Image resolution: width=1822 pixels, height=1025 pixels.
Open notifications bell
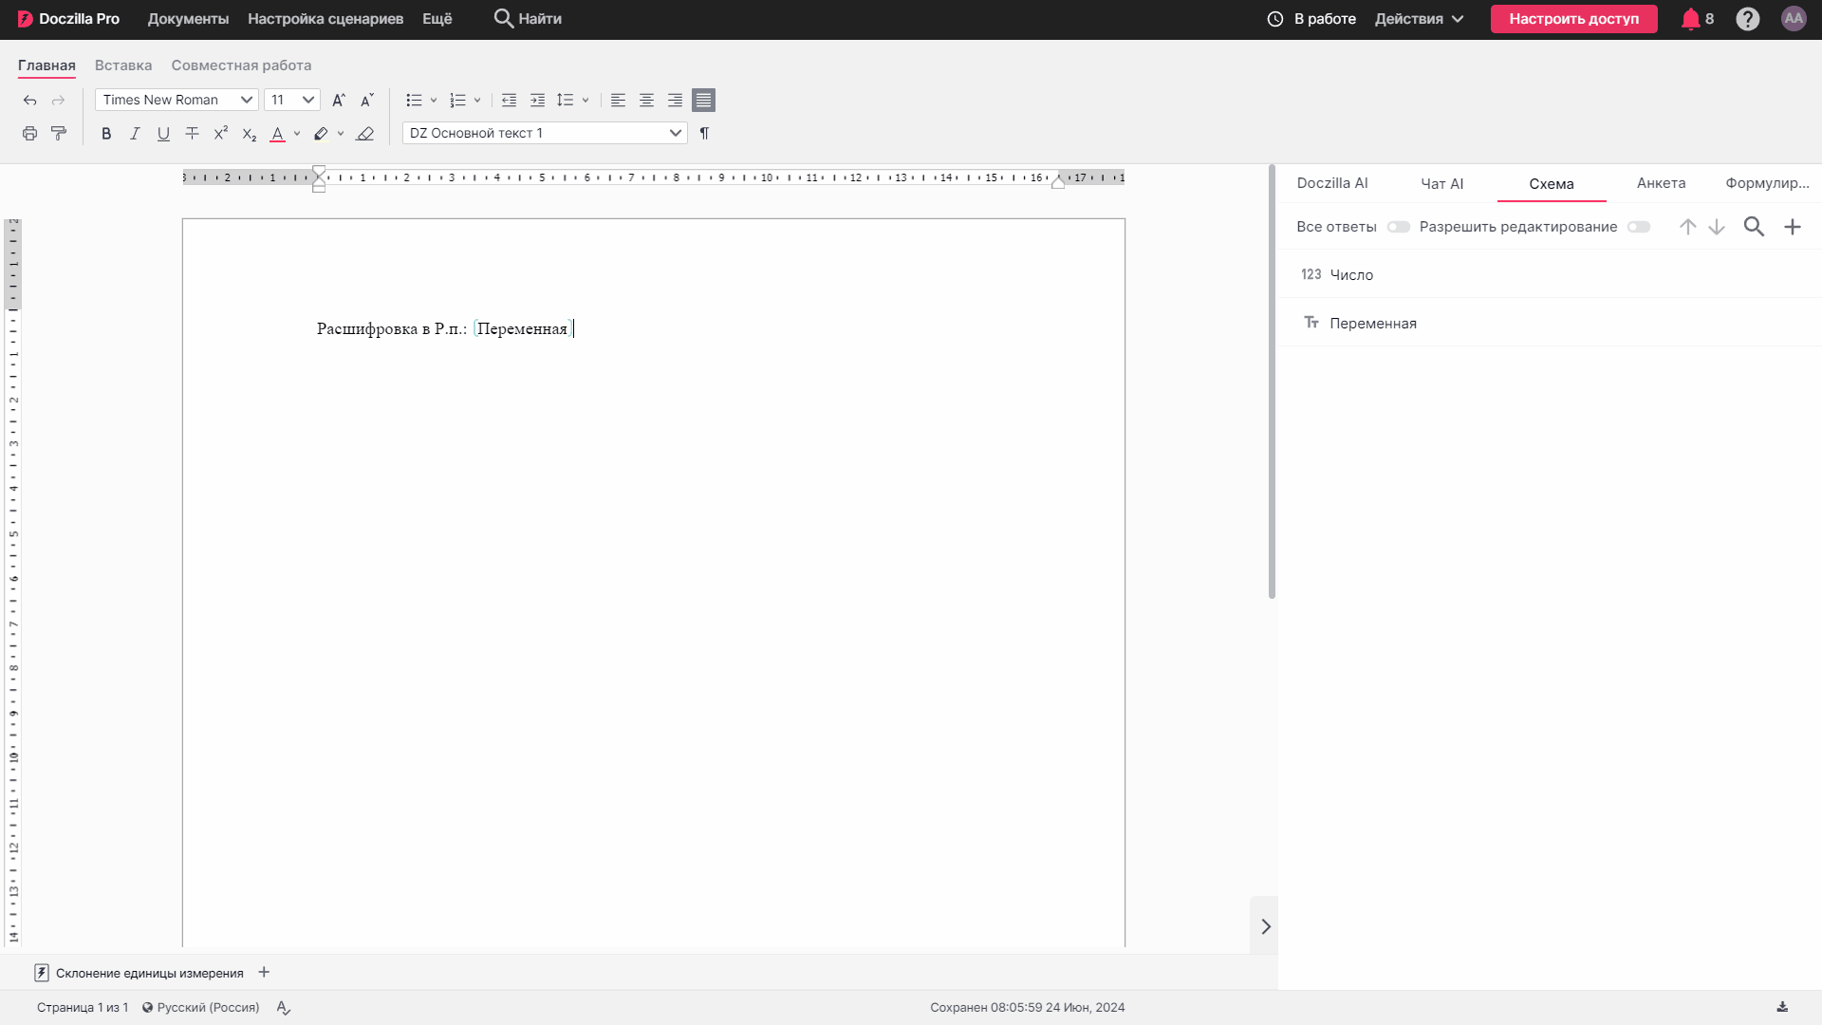coord(1690,19)
